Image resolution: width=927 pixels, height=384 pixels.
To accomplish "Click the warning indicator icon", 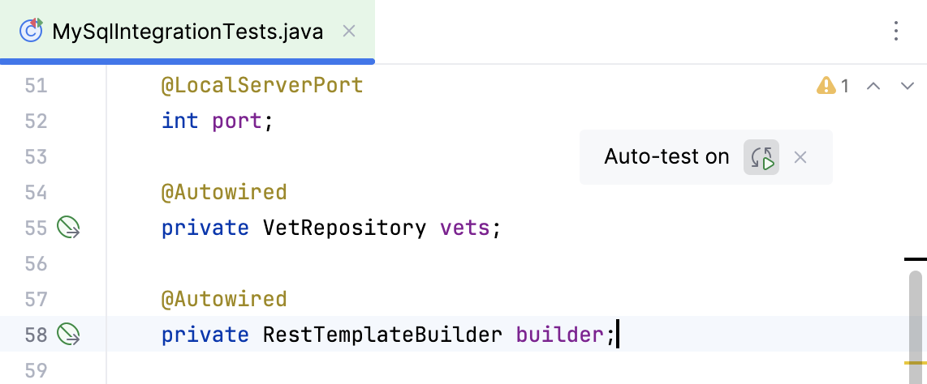I will [826, 85].
